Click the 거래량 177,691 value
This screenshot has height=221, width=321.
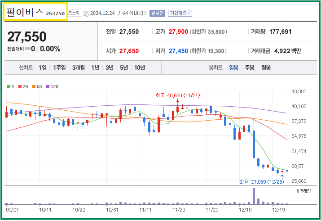click(280, 32)
